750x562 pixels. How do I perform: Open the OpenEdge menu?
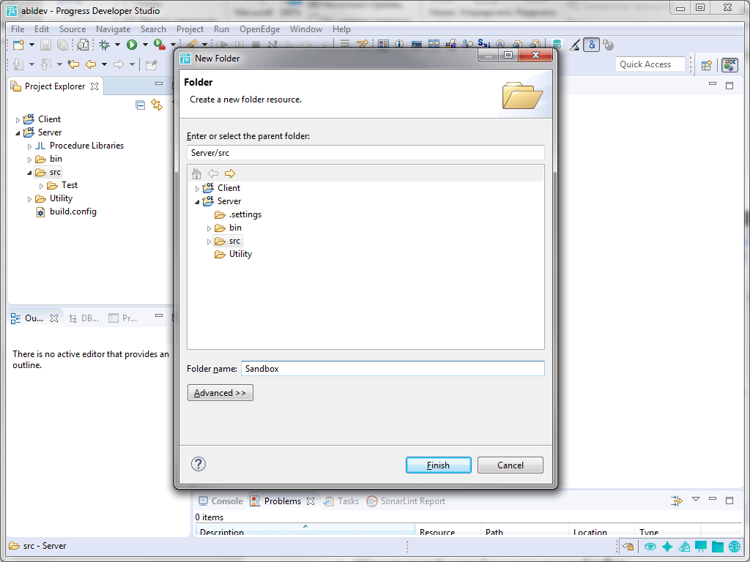point(260,29)
